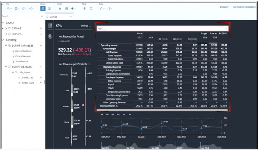Click the Q1 (2018) column header
258x150 pixels.
tap(163, 39)
